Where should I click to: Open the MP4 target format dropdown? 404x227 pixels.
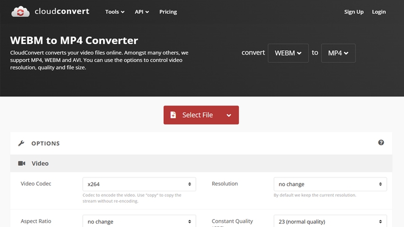338,53
